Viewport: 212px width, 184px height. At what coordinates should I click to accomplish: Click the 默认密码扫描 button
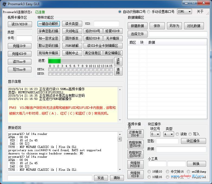coord(49,46)
